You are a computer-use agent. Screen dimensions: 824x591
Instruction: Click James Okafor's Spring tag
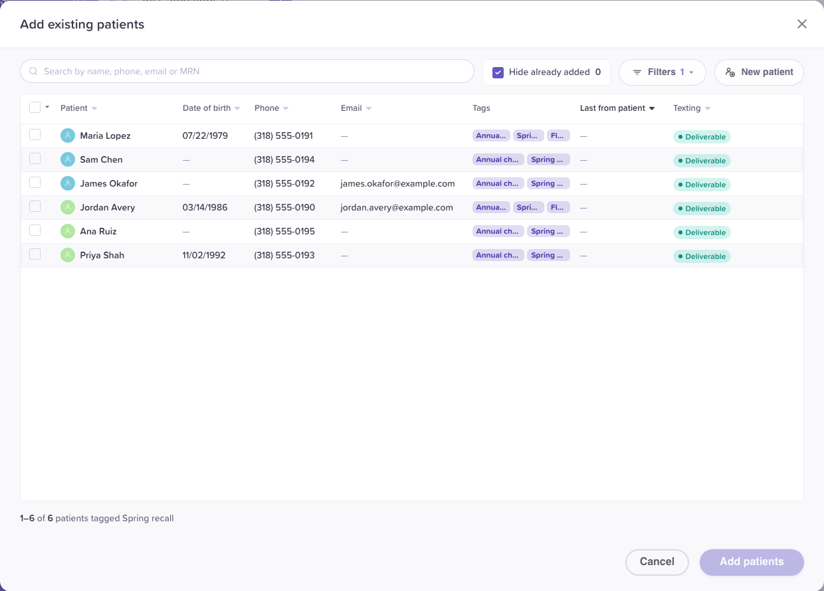click(548, 183)
